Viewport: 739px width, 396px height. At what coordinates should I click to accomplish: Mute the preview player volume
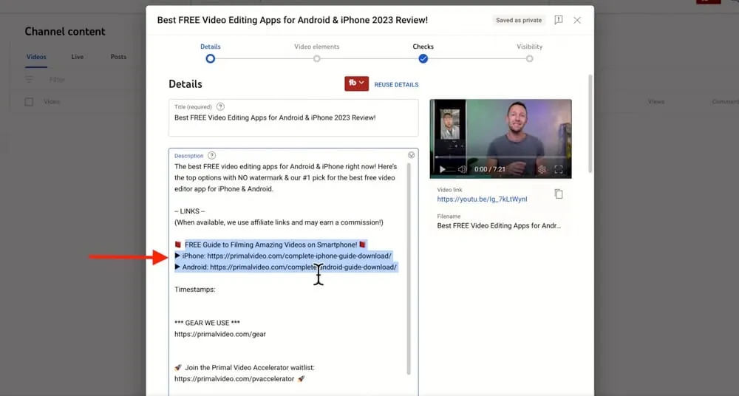point(462,169)
